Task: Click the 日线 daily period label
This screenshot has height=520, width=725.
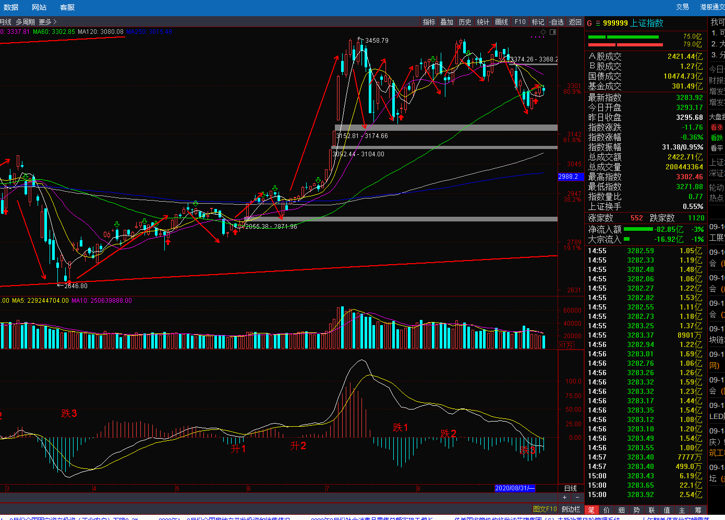Action: (x=571, y=488)
